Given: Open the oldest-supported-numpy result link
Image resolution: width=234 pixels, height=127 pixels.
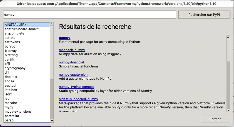Looking at the screenshot, I should 78,99.
